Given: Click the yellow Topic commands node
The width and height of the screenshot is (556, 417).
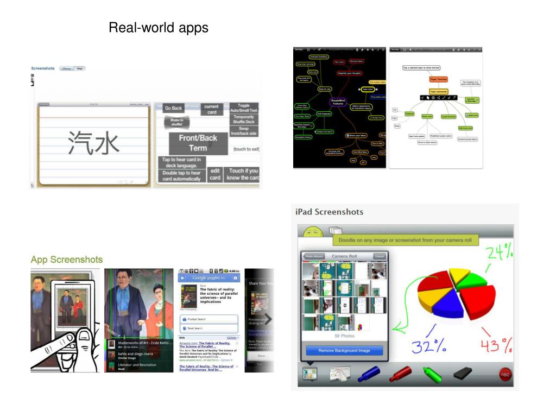Looking at the screenshot, I should [x=439, y=91].
